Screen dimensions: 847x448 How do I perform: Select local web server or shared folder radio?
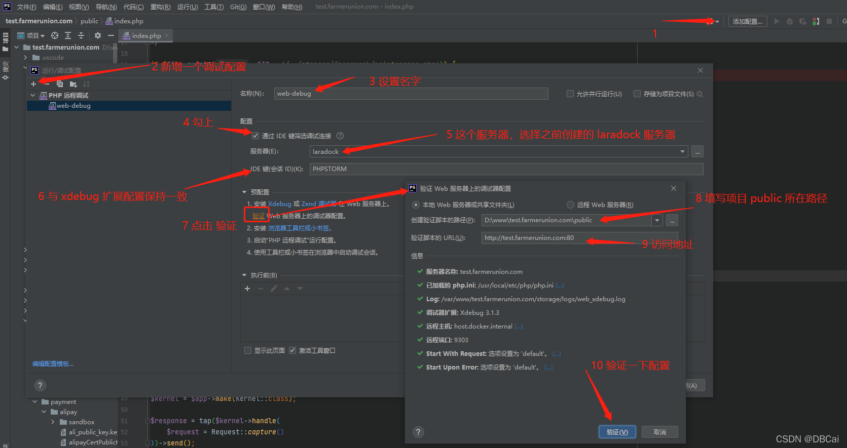coord(416,205)
